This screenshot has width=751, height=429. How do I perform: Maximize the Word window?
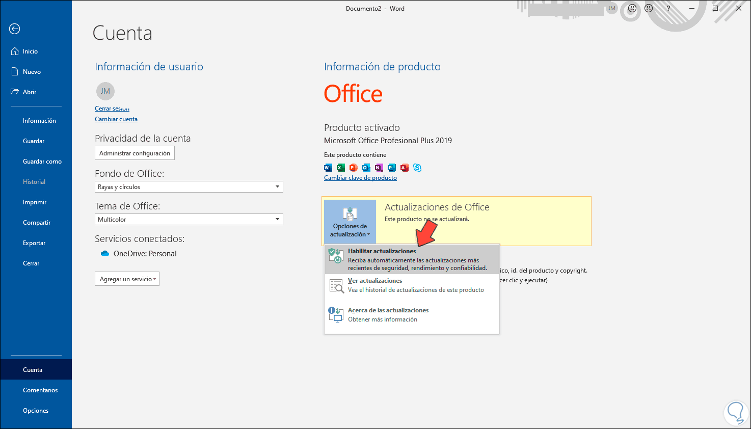point(715,8)
